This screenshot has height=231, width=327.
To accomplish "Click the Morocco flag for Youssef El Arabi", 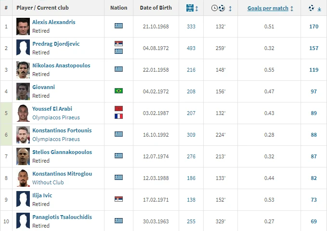I will click(118, 108).
